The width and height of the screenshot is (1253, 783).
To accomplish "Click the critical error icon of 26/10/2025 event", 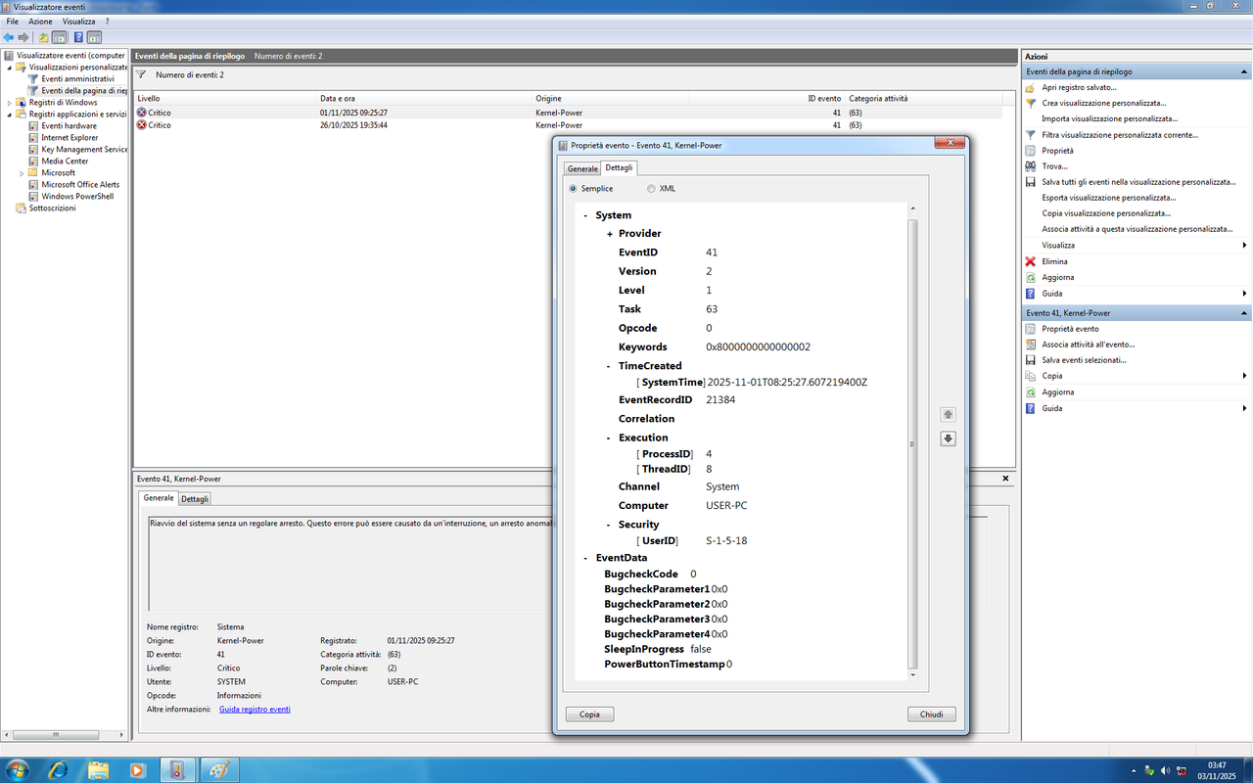I will pyautogui.click(x=142, y=125).
